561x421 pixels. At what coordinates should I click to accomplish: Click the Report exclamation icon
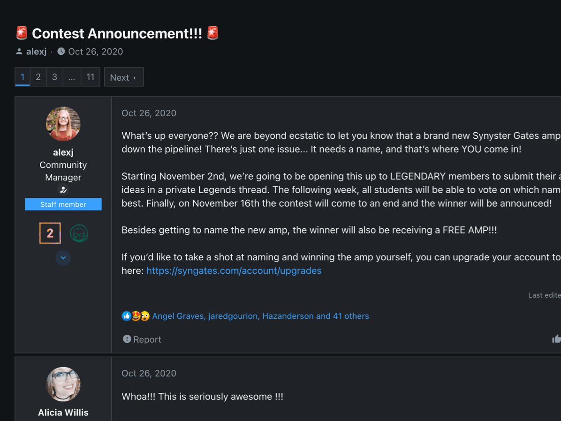pos(127,339)
